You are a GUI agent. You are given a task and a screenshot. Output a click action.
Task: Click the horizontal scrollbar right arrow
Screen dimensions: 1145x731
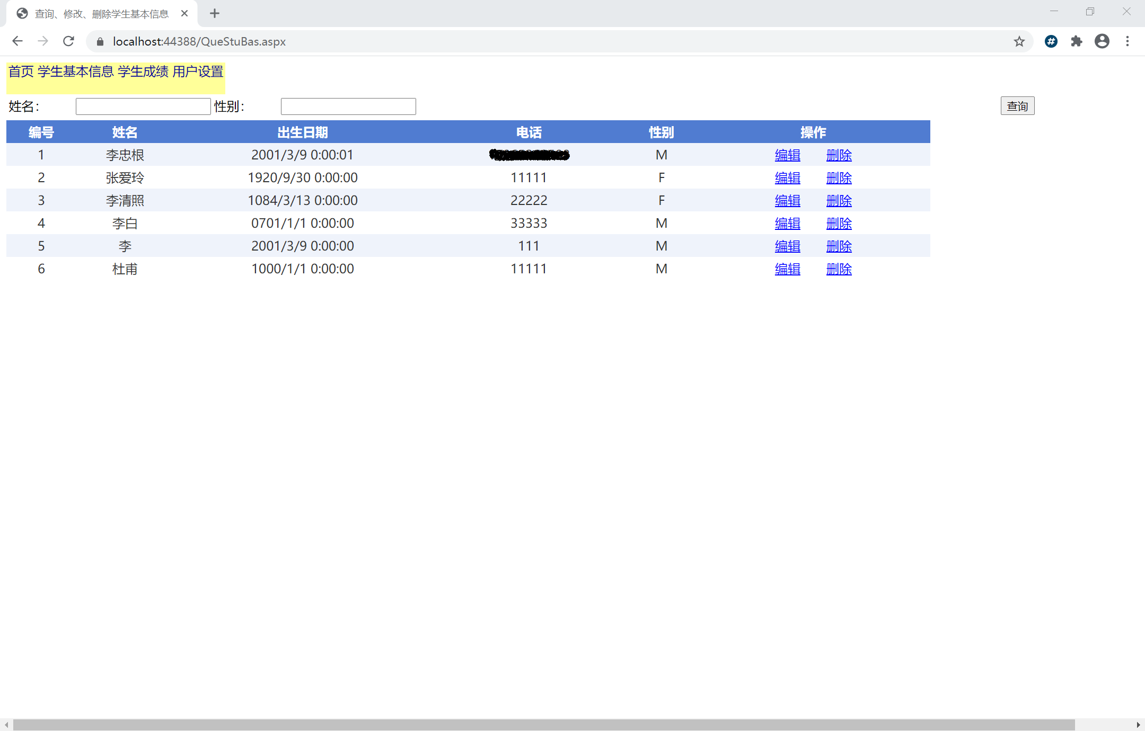click(x=1138, y=725)
